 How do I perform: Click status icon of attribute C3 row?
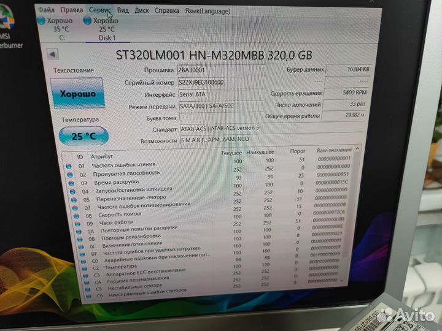86,276
